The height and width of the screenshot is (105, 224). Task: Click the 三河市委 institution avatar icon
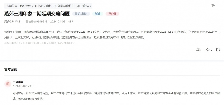pos(8,84)
